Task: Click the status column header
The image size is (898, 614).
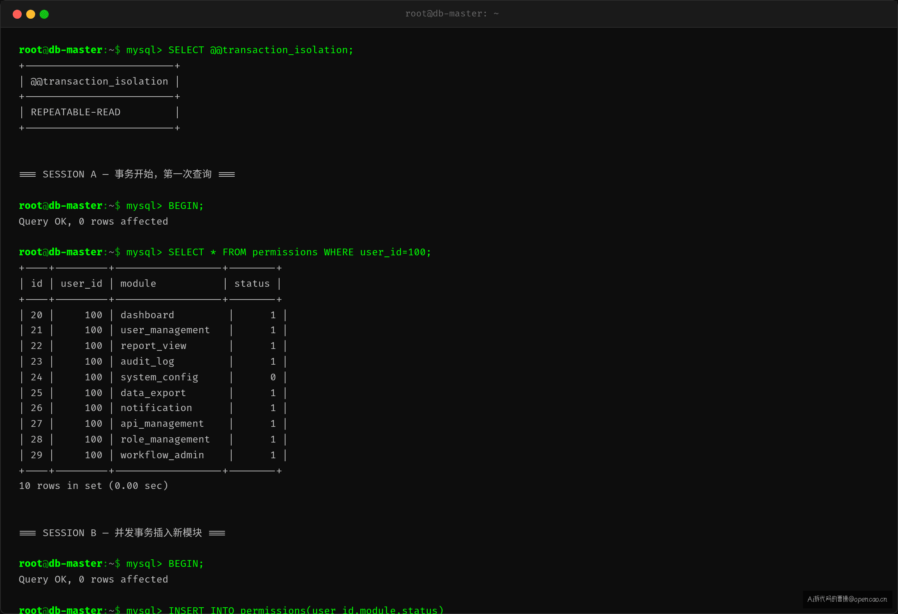Action: pos(252,283)
